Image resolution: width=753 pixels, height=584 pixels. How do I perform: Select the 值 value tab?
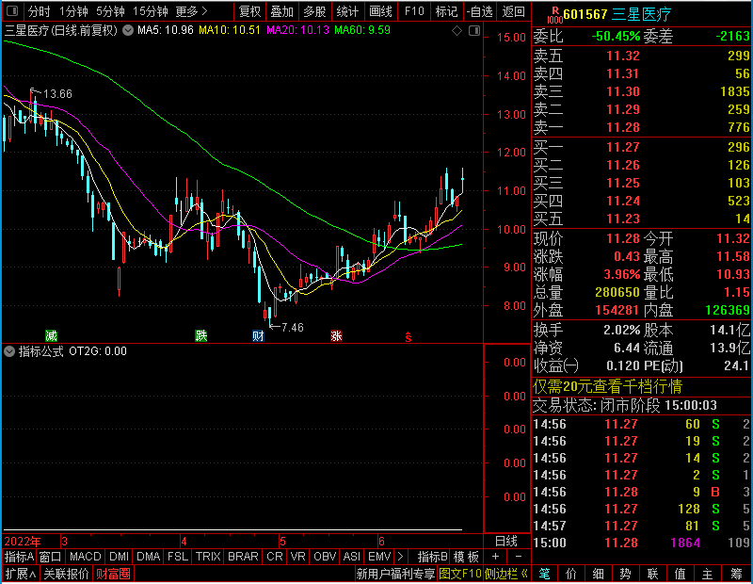(680, 574)
